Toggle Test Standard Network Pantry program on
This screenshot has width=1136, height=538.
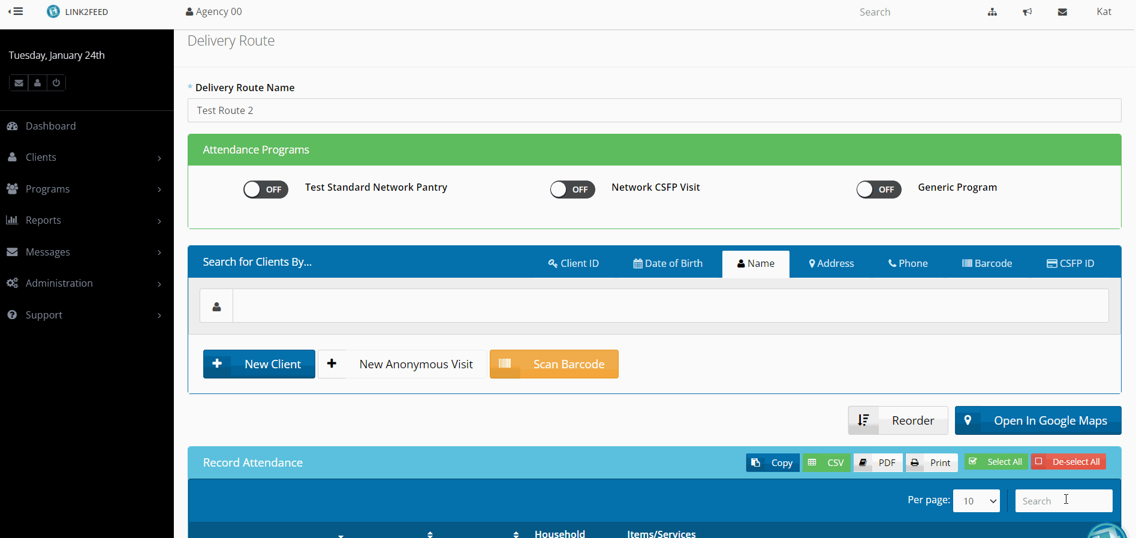pos(266,190)
